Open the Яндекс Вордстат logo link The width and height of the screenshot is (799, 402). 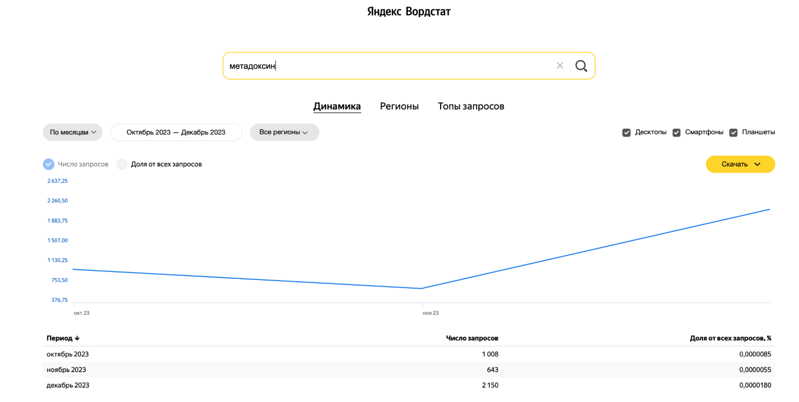coord(408,12)
